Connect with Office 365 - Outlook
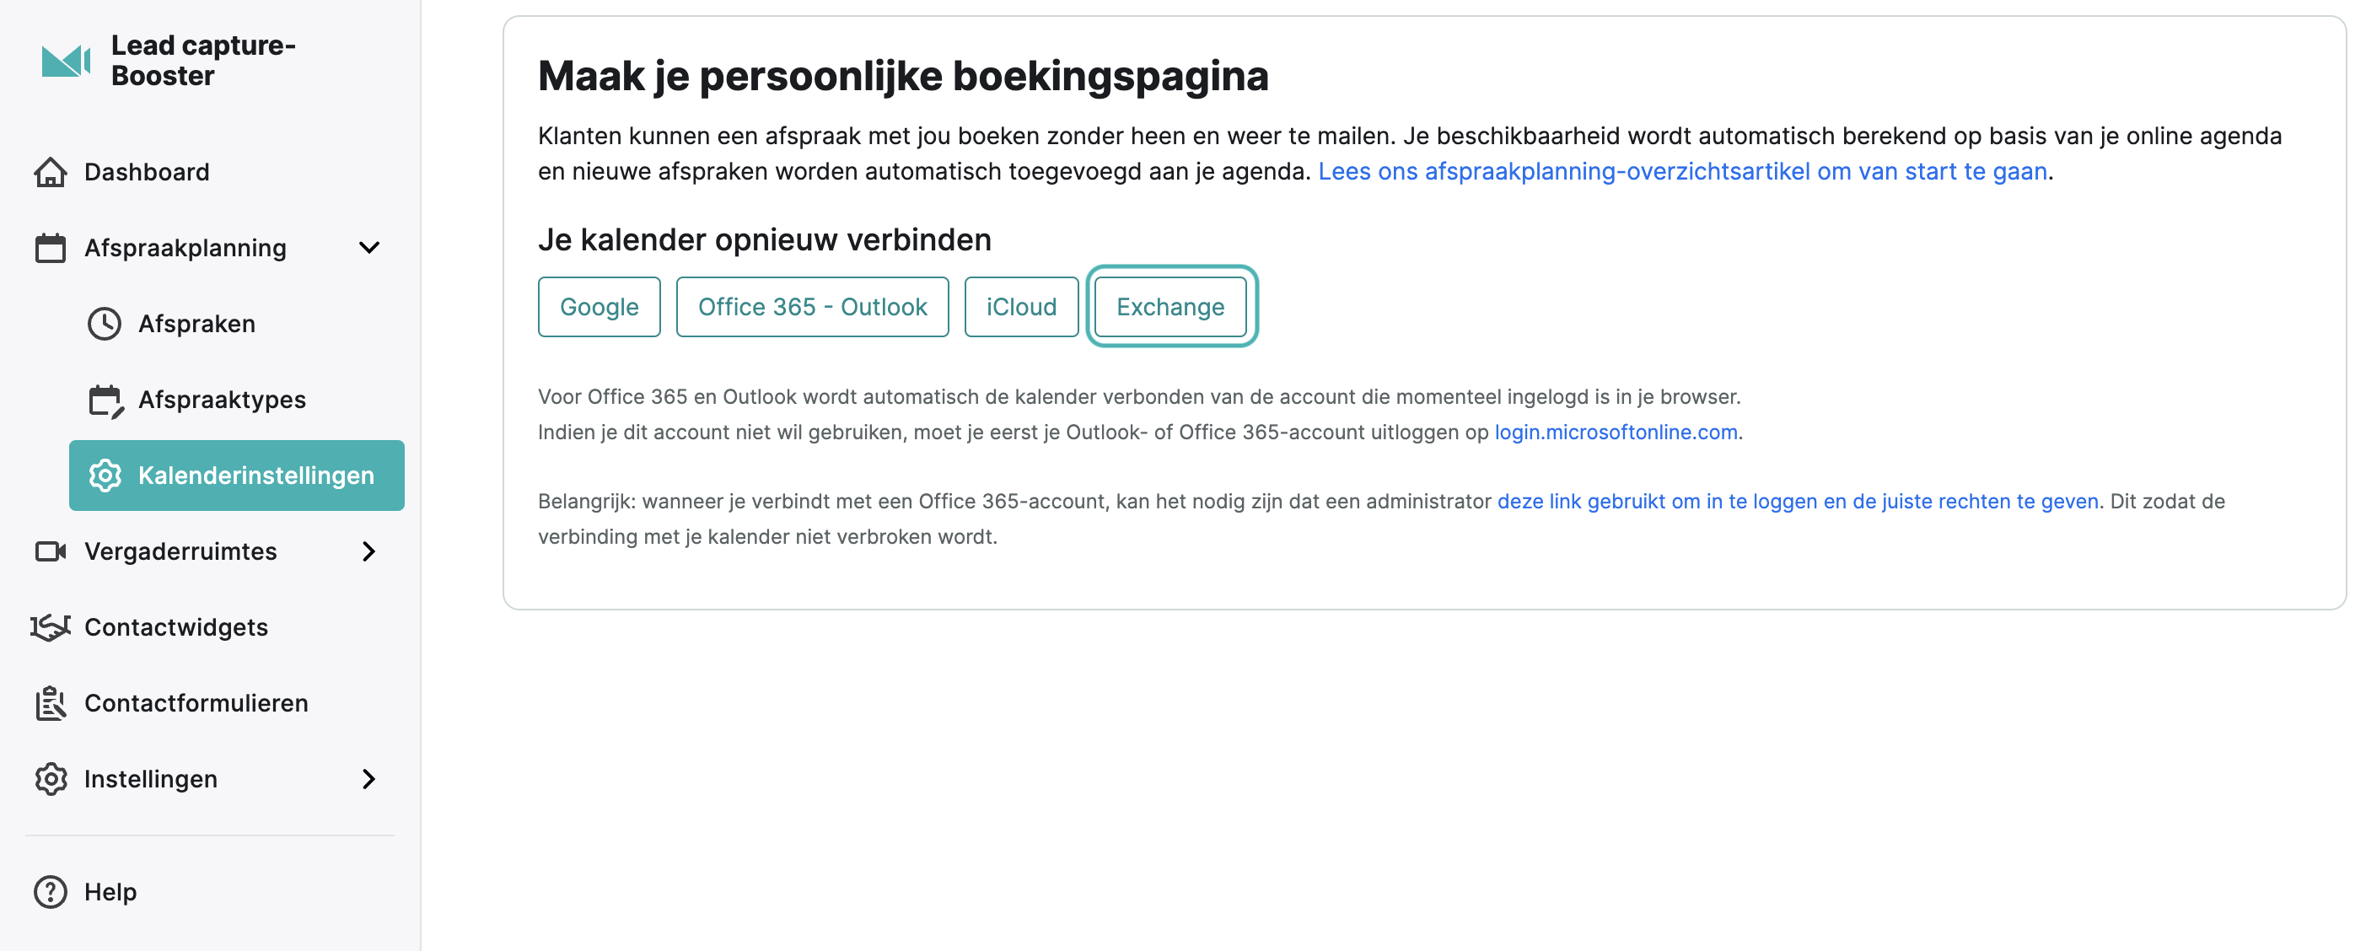 click(x=812, y=308)
